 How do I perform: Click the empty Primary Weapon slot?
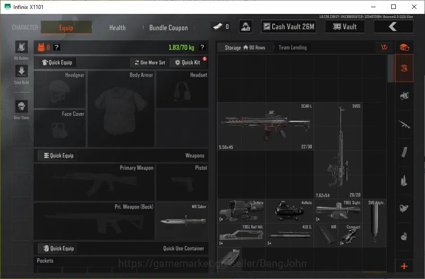click(x=94, y=183)
